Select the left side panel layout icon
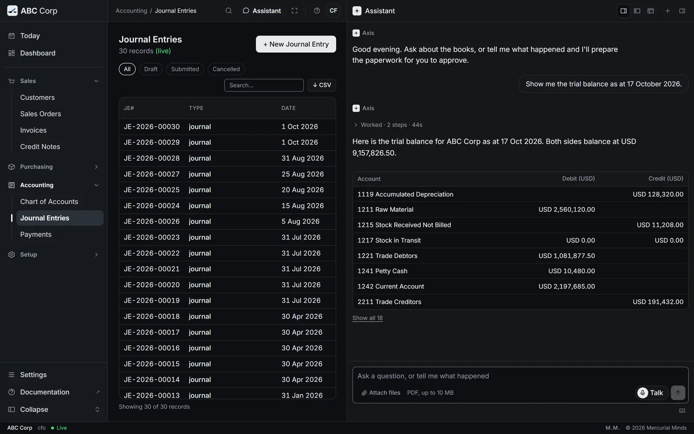This screenshot has height=434, width=694. 637,11
